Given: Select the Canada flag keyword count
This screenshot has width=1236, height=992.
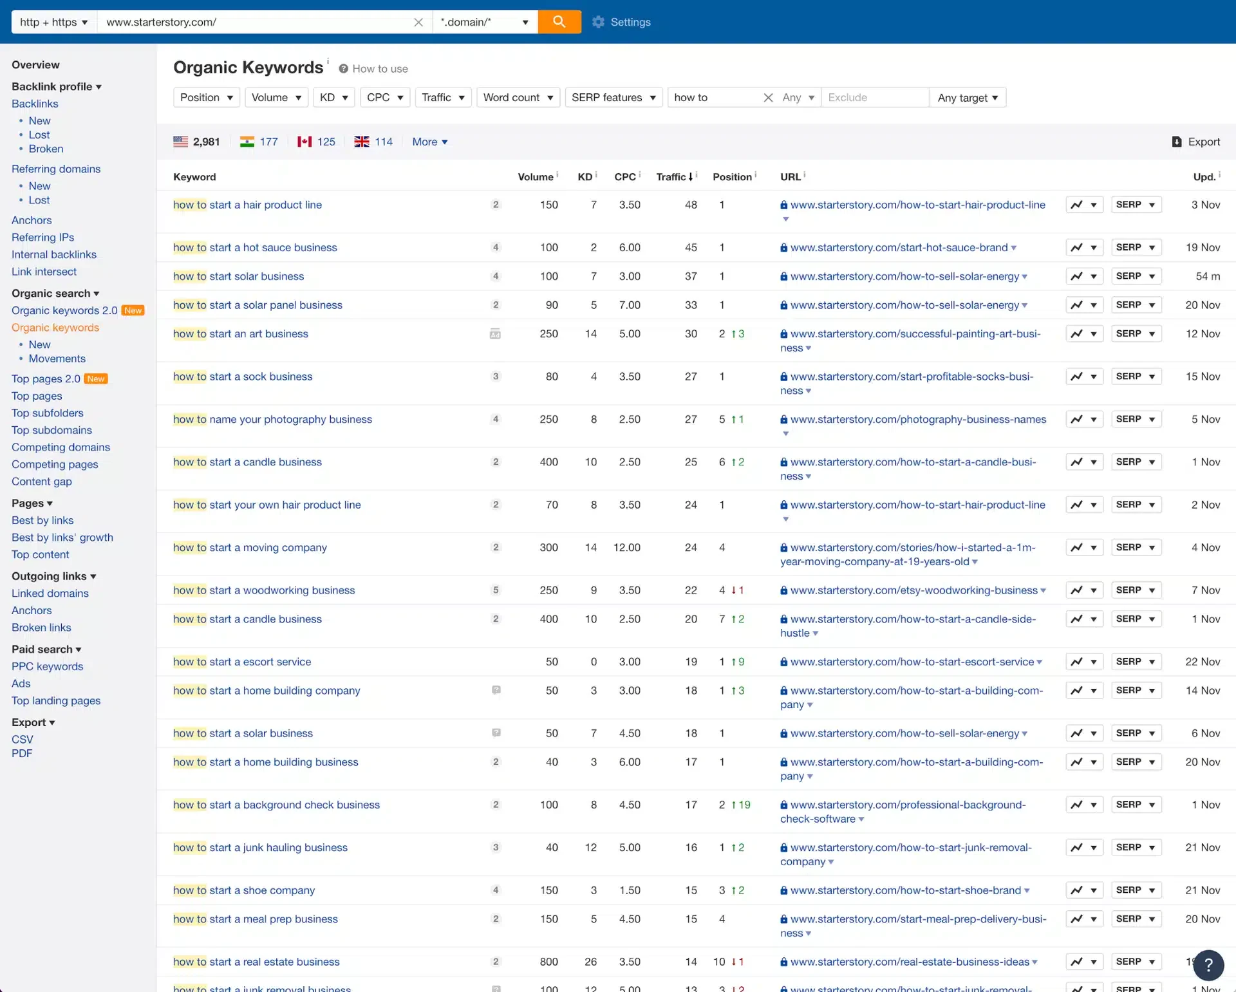Looking at the screenshot, I should (317, 142).
